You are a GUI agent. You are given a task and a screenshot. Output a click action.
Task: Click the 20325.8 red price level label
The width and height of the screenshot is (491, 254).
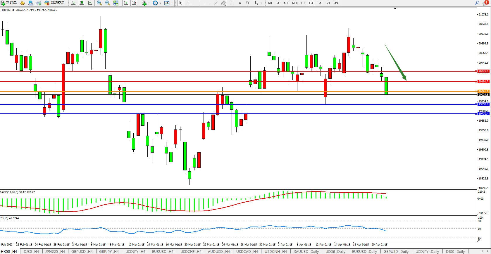click(x=483, y=71)
